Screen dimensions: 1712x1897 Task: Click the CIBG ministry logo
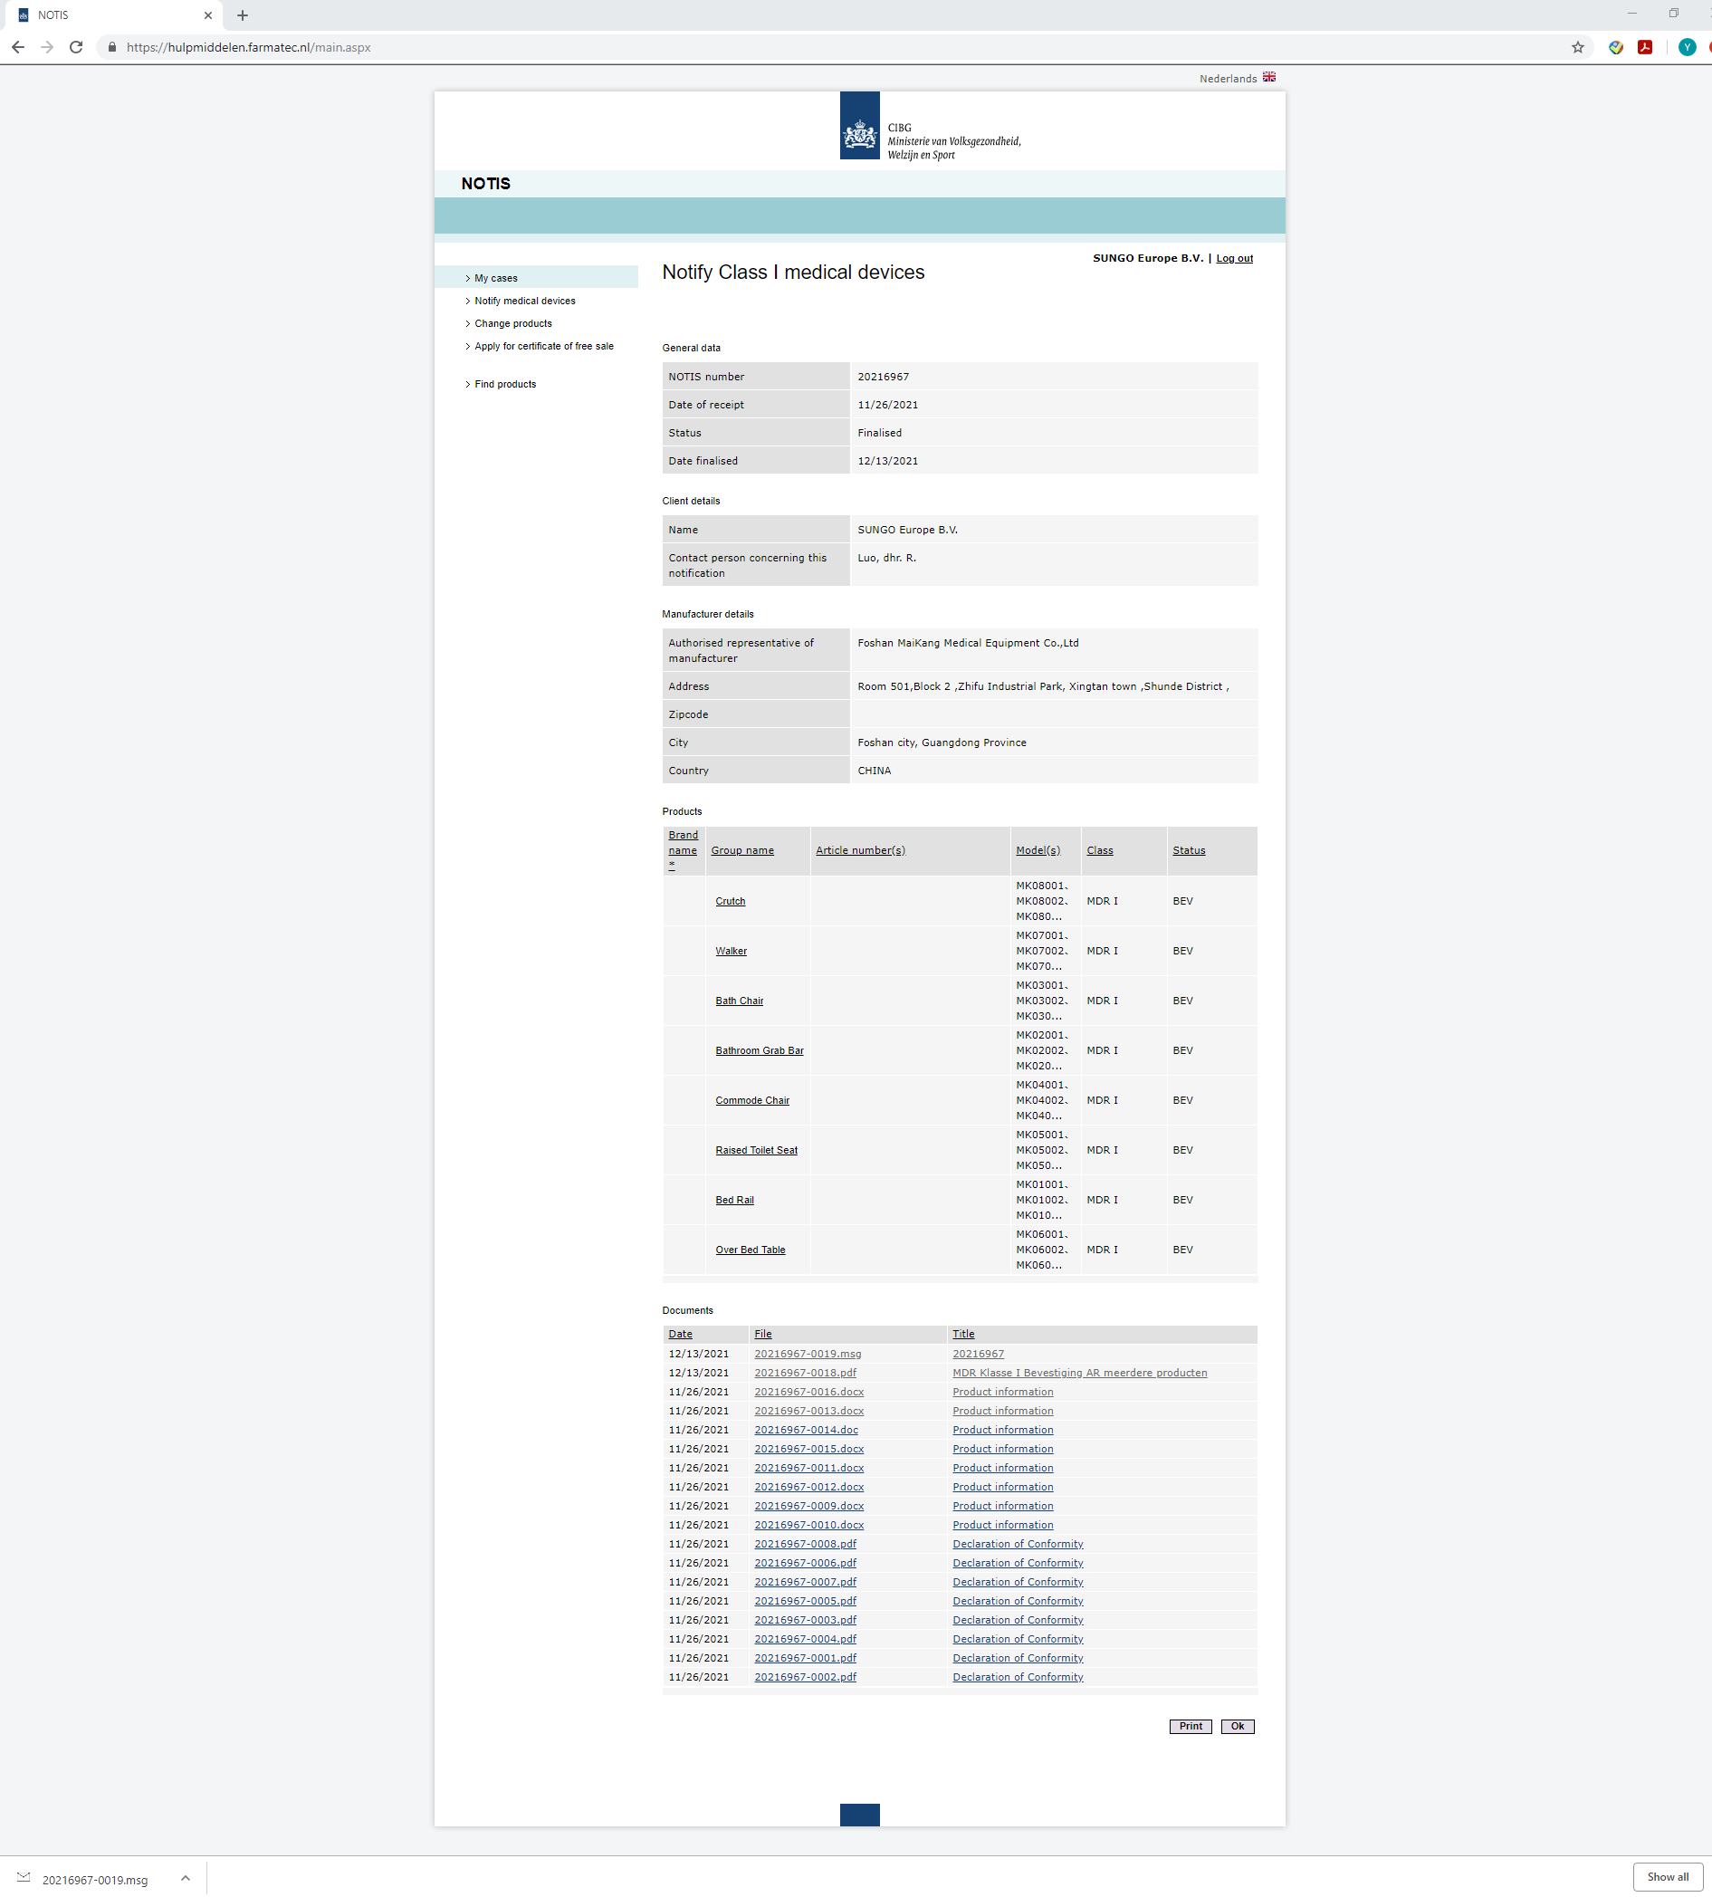[859, 125]
